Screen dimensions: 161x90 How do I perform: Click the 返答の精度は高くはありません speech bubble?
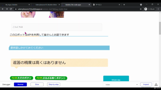point(59,63)
